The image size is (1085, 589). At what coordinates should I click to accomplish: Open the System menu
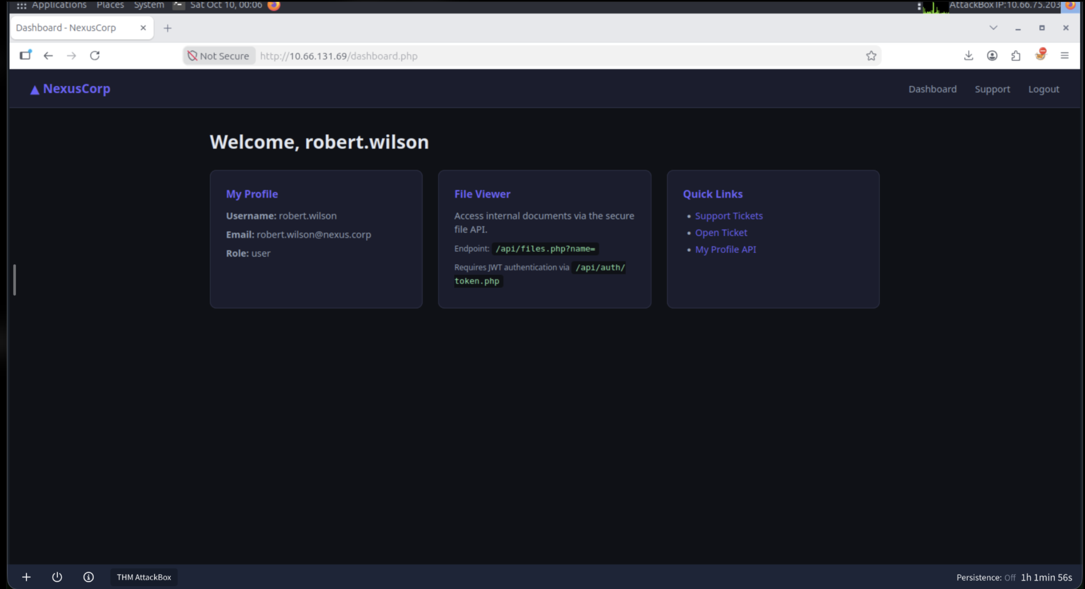coord(149,5)
